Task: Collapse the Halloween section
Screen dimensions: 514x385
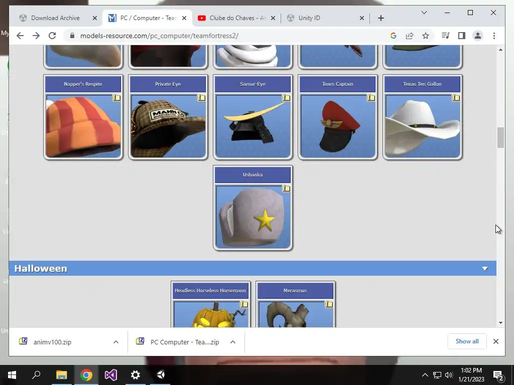Action: (x=485, y=269)
